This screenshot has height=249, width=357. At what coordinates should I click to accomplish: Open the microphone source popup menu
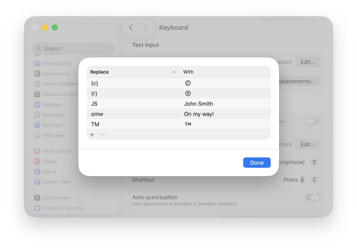point(314,162)
